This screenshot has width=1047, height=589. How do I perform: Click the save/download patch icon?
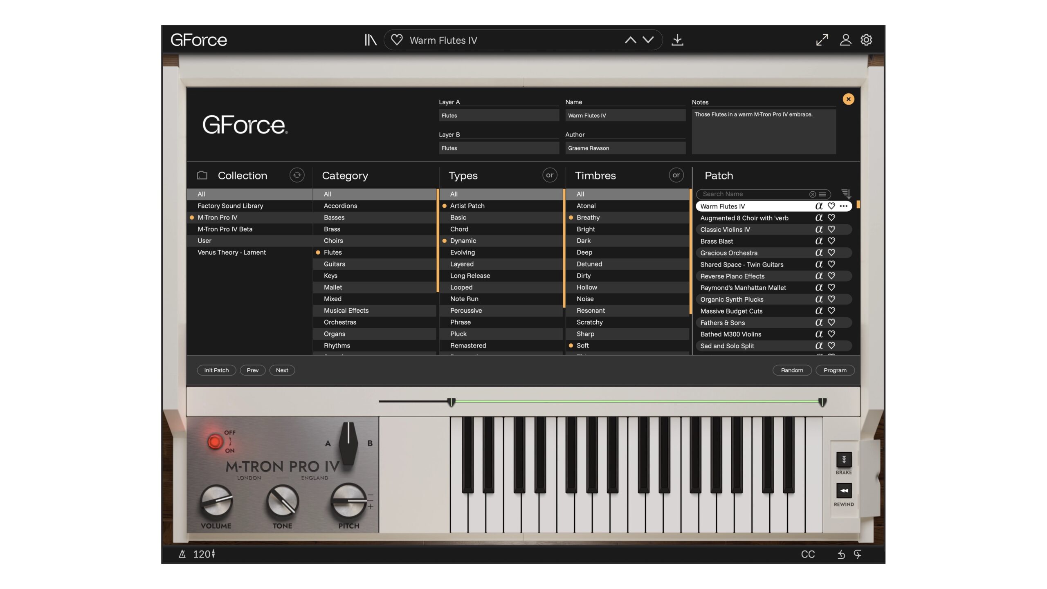677,40
